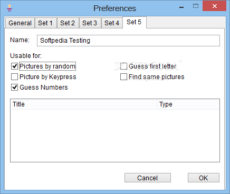
Task: Go to the Set 3 tab
Action: point(90,23)
